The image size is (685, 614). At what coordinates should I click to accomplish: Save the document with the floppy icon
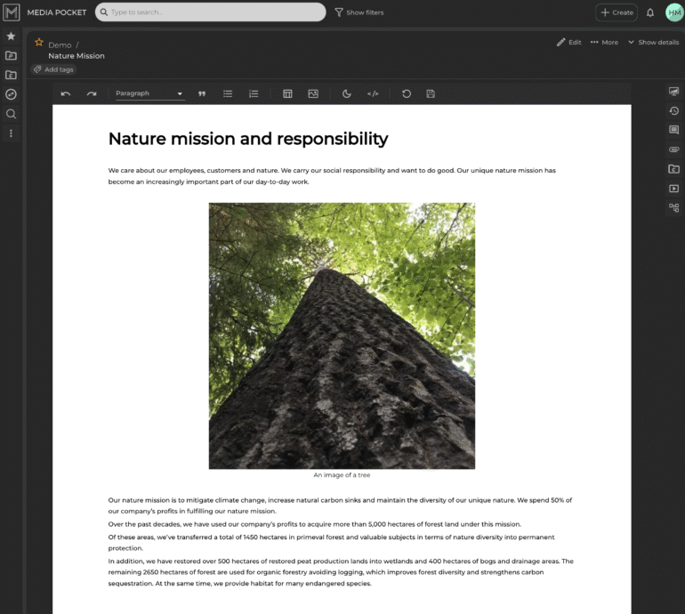(431, 93)
